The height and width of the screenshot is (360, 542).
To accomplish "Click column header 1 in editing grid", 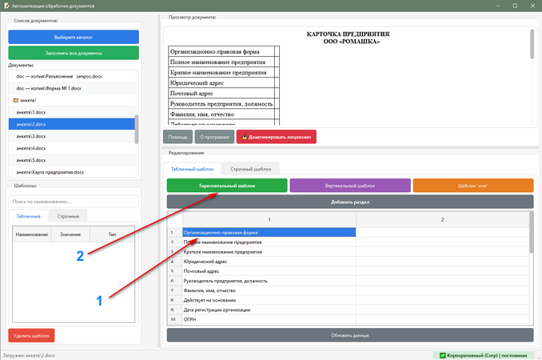I will [269, 219].
